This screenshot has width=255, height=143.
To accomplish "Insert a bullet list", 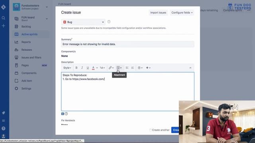I will point(127,68).
